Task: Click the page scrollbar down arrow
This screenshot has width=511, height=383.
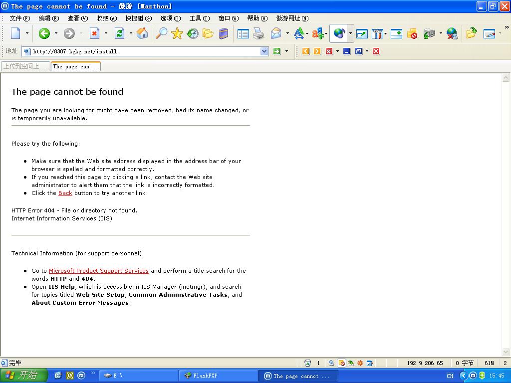Action: (506, 352)
